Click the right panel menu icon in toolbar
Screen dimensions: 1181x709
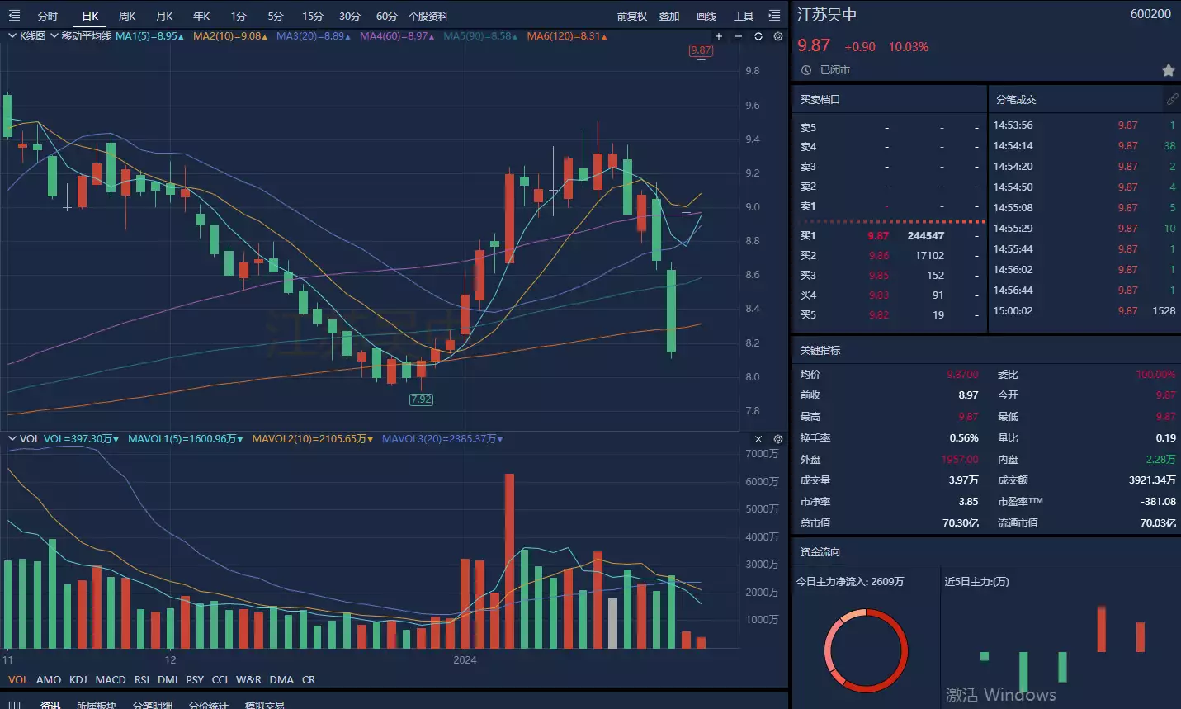coord(774,16)
